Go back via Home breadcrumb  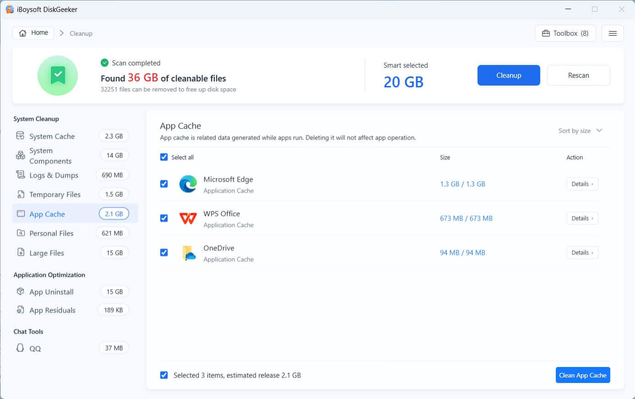(x=33, y=33)
